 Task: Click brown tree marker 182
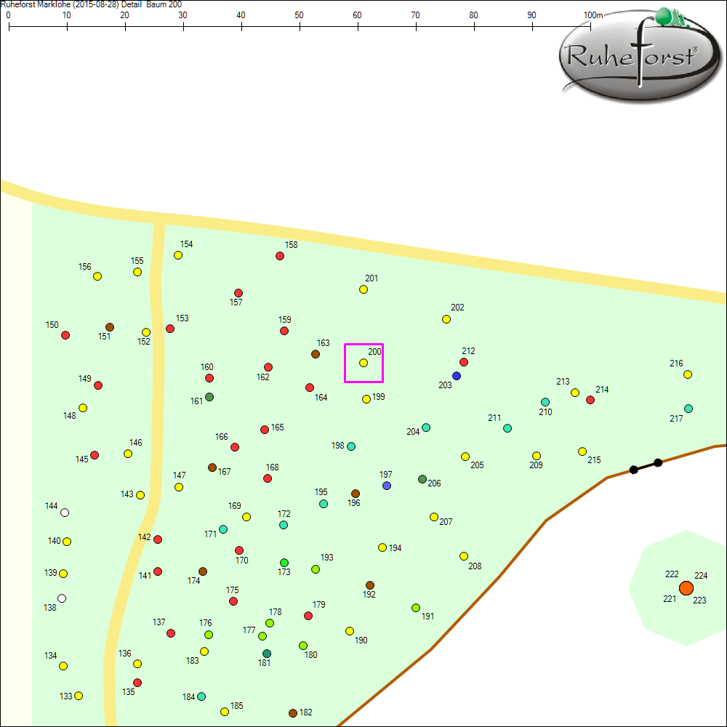click(x=293, y=713)
